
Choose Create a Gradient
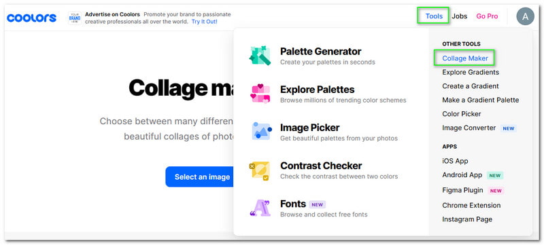tap(470, 86)
